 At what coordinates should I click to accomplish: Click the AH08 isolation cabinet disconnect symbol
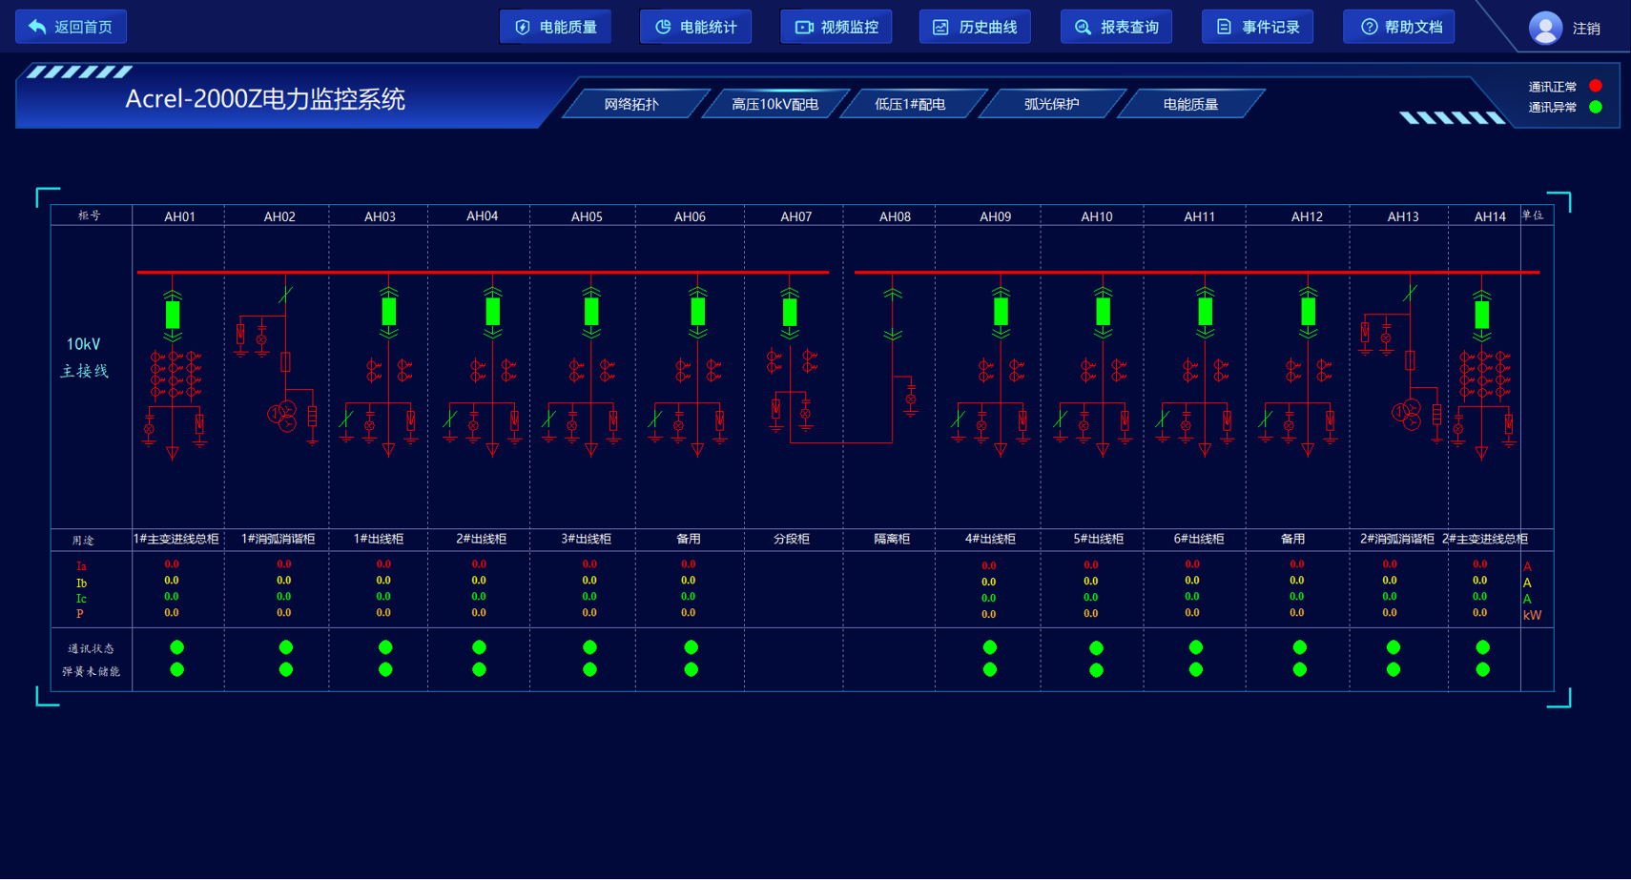[x=893, y=314]
